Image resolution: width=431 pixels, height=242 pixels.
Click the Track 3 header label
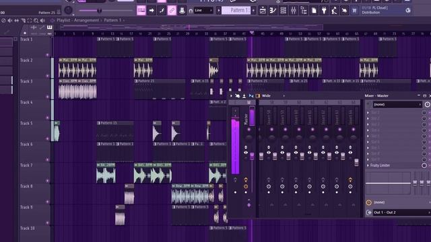click(x=26, y=81)
